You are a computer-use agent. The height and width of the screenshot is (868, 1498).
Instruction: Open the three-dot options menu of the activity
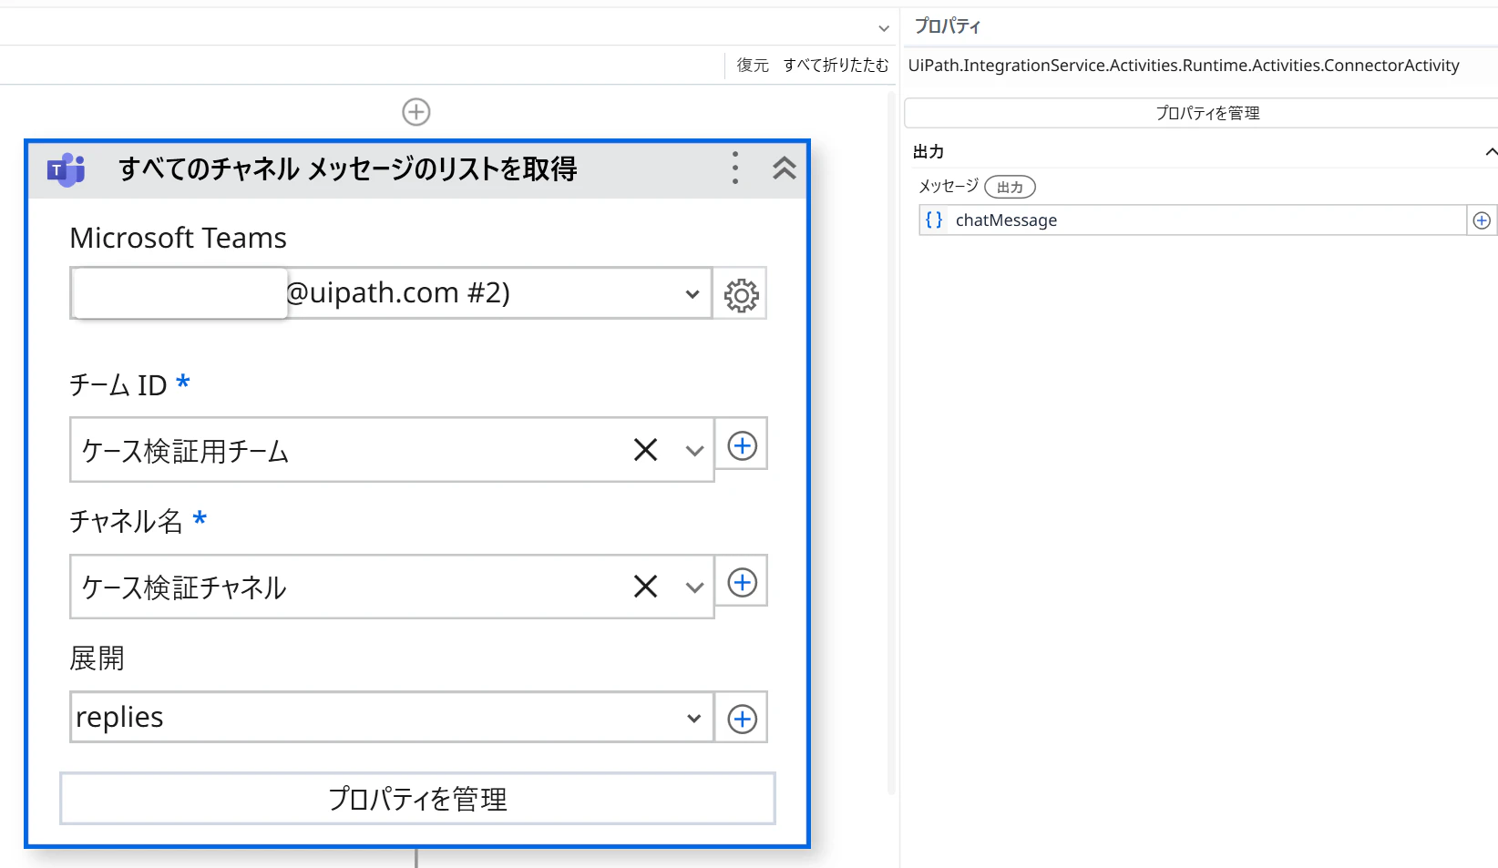click(735, 168)
